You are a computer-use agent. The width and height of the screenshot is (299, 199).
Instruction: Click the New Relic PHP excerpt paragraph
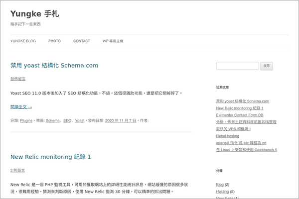[99, 188]
